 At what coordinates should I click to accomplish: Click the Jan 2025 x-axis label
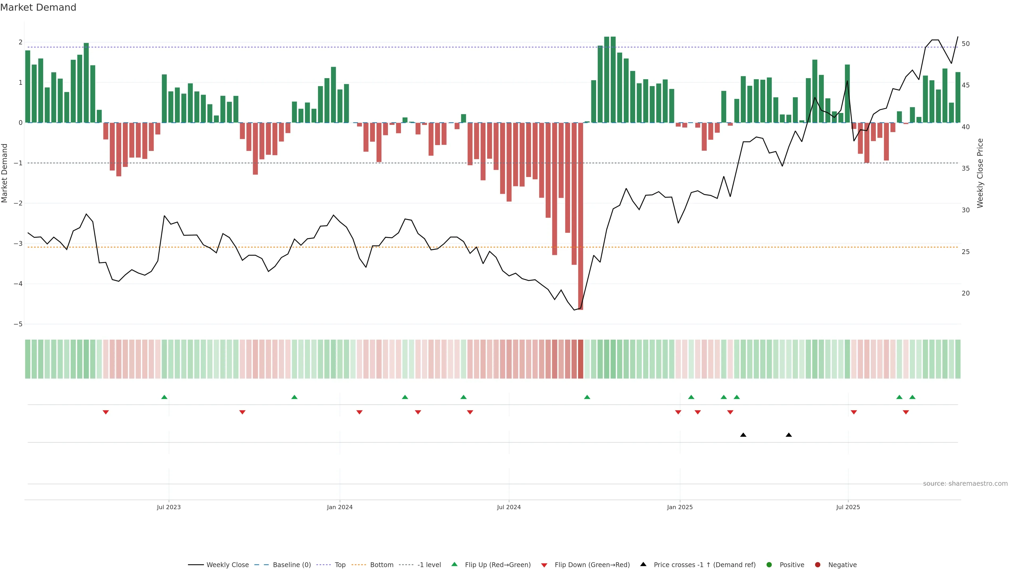(x=680, y=507)
